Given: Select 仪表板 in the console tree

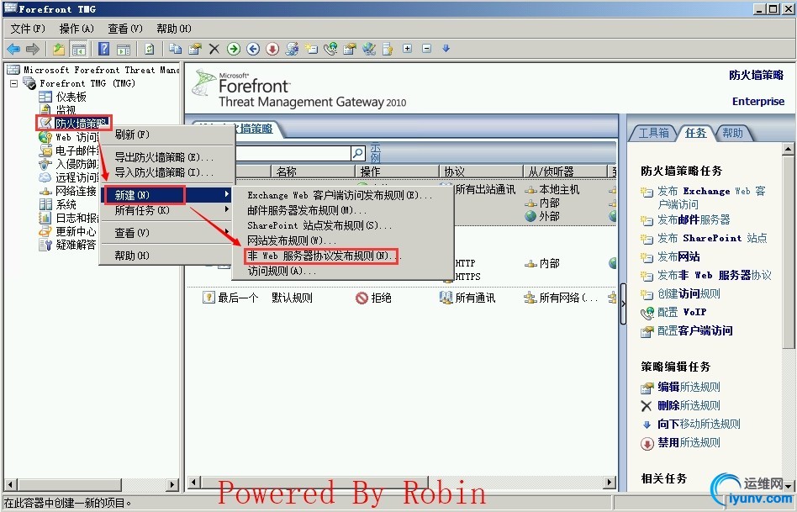Looking at the screenshot, I should click(x=71, y=97).
